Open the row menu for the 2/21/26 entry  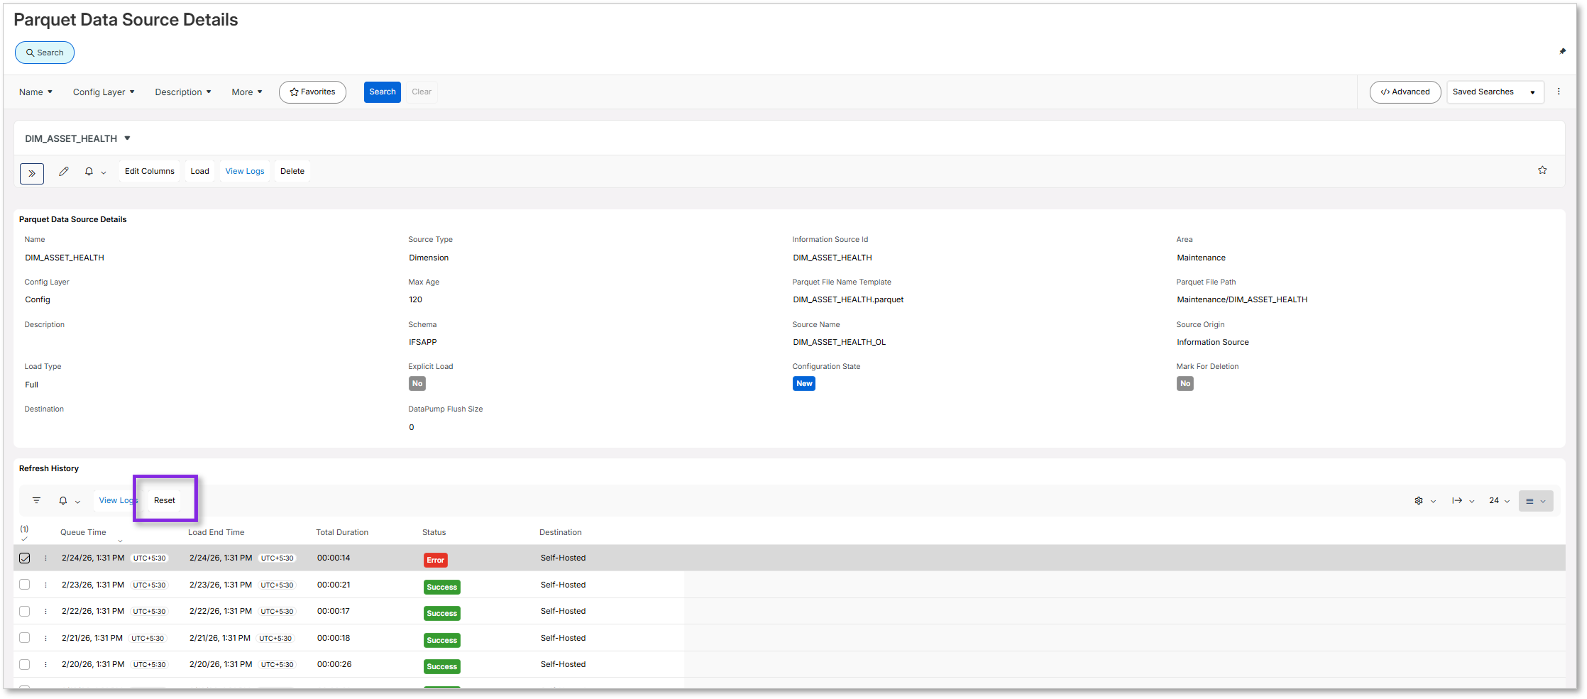pyautogui.click(x=46, y=638)
